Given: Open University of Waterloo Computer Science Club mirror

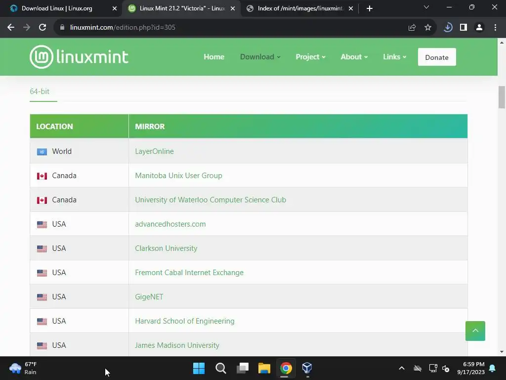Looking at the screenshot, I should tap(211, 200).
